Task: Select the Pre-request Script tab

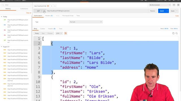Action: (x=68, y=16)
